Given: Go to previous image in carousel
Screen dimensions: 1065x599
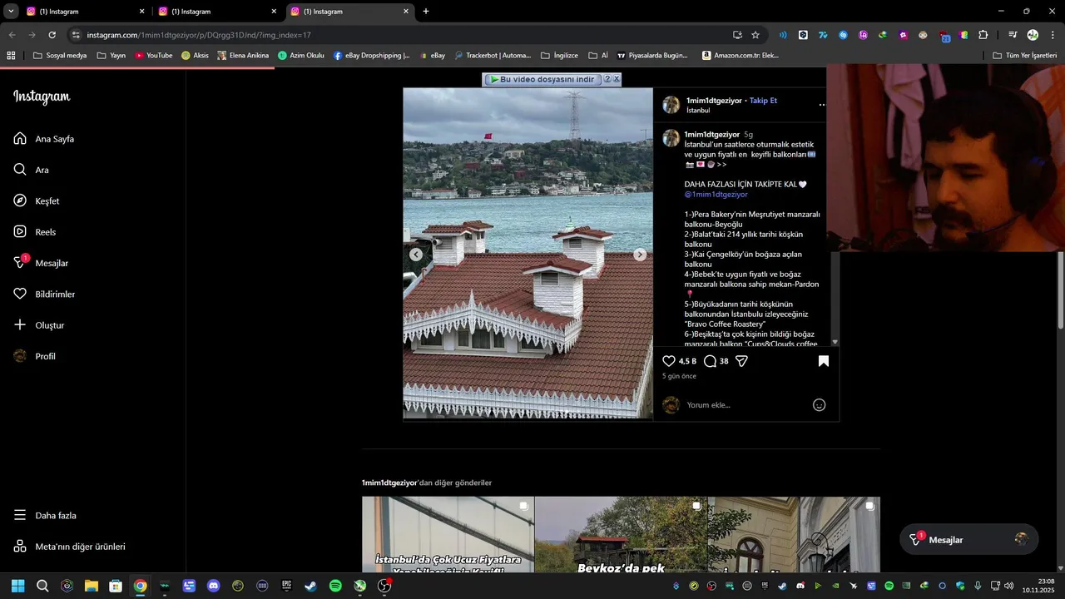Looking at the screenshot, I should pyautogui.click(x=416, y=255).
